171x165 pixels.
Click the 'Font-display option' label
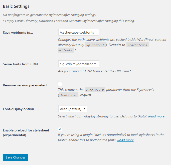pyautogui.click(x=18, y=109)
